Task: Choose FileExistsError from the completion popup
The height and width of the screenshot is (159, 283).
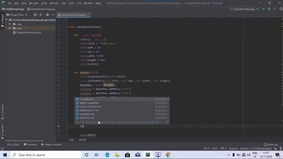Action: tap(122, 107)
